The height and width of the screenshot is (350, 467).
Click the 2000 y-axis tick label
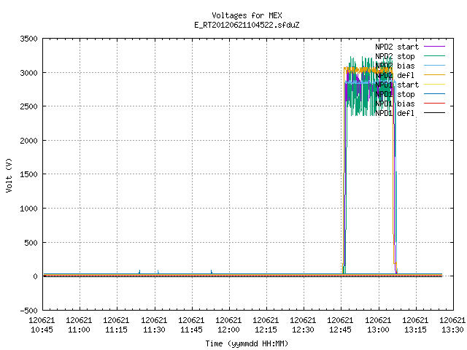click(28, 141)
